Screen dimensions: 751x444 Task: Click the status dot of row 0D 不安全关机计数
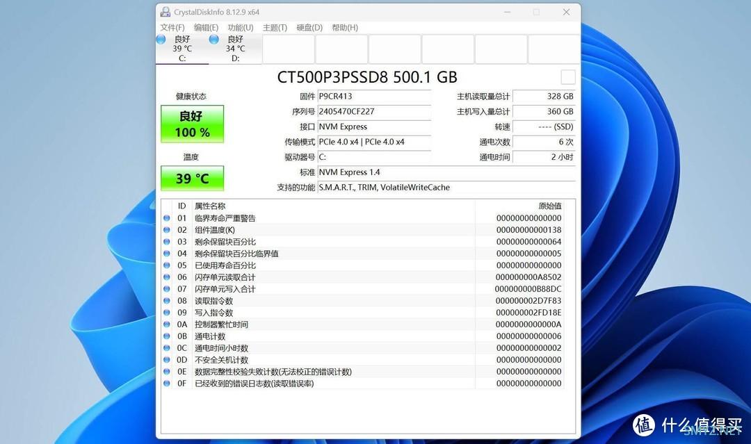coord(167,360)
